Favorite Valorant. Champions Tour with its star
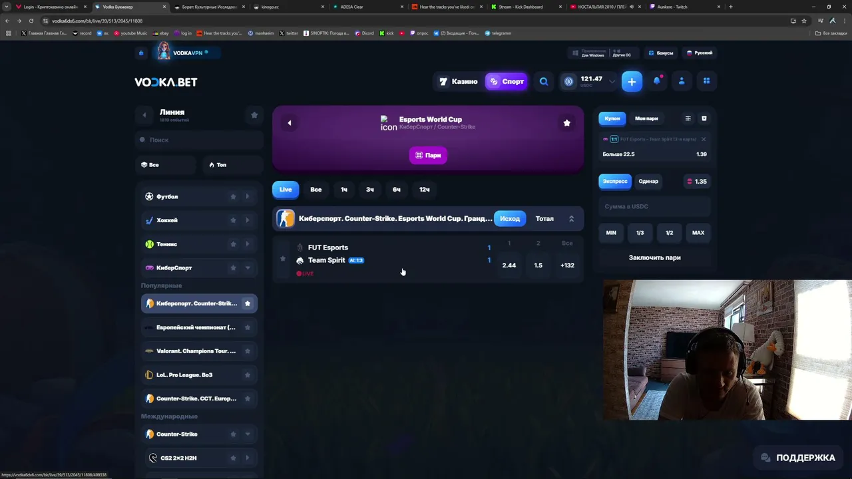The image size is (852, 479). point(248,351)
